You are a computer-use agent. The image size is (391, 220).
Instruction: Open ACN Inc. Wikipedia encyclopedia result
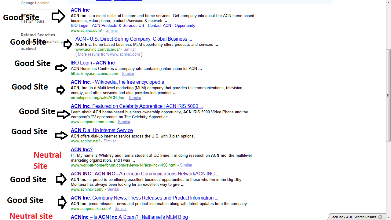(117, 82)
